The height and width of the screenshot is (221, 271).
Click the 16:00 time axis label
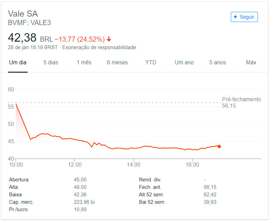pyautogui.click(x=192, y=164)
